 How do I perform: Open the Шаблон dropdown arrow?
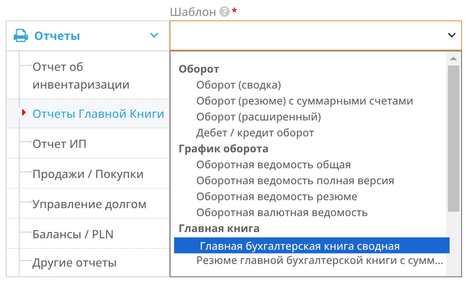pyautogui.click(x=451, y=35)
